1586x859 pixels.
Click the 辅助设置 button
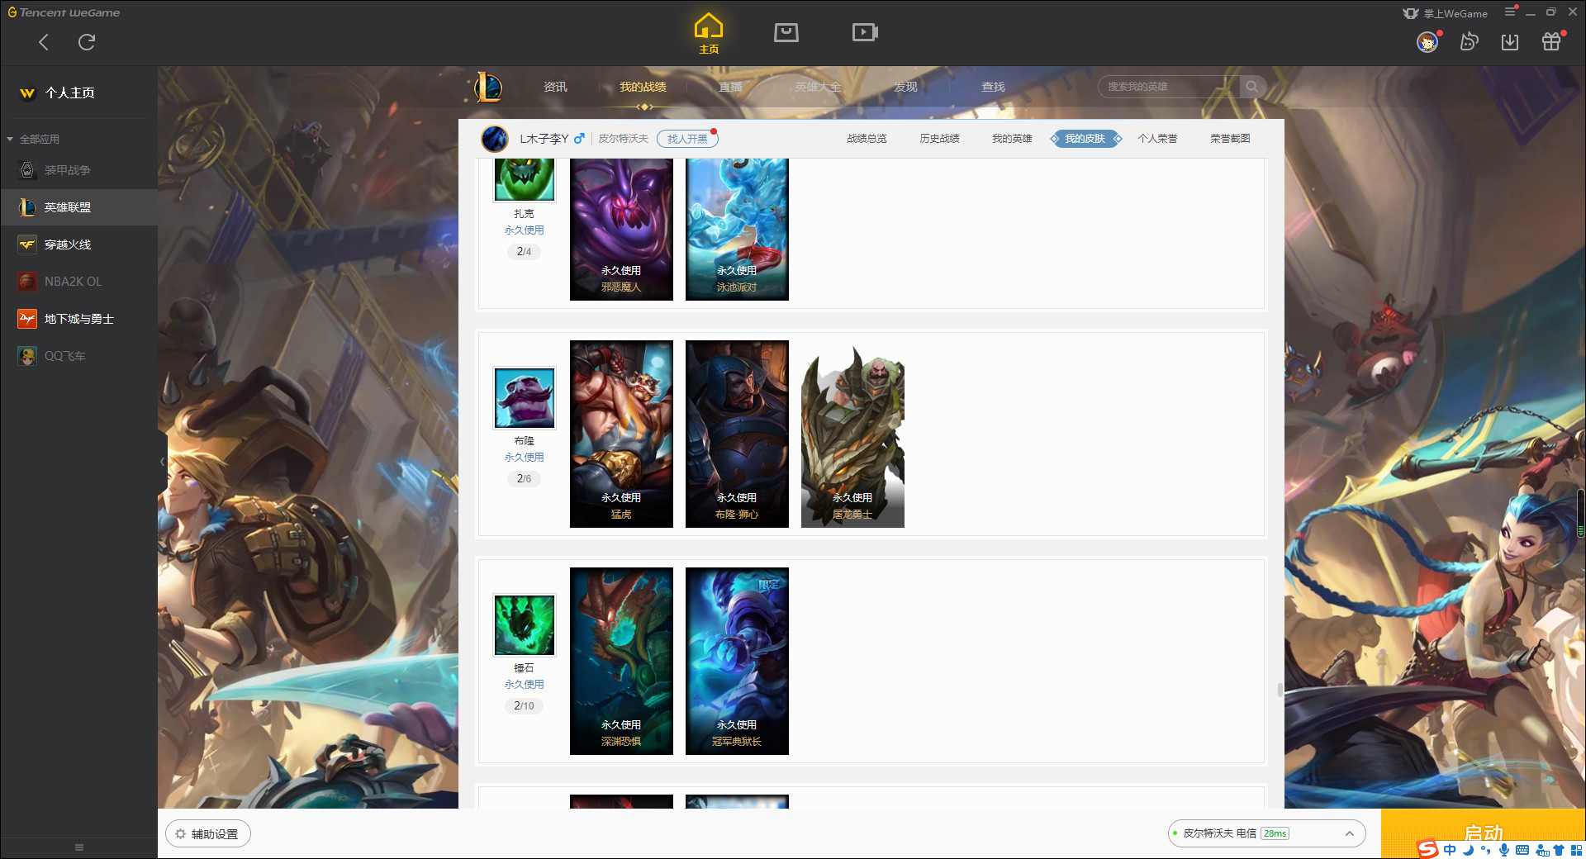point(207,834)
